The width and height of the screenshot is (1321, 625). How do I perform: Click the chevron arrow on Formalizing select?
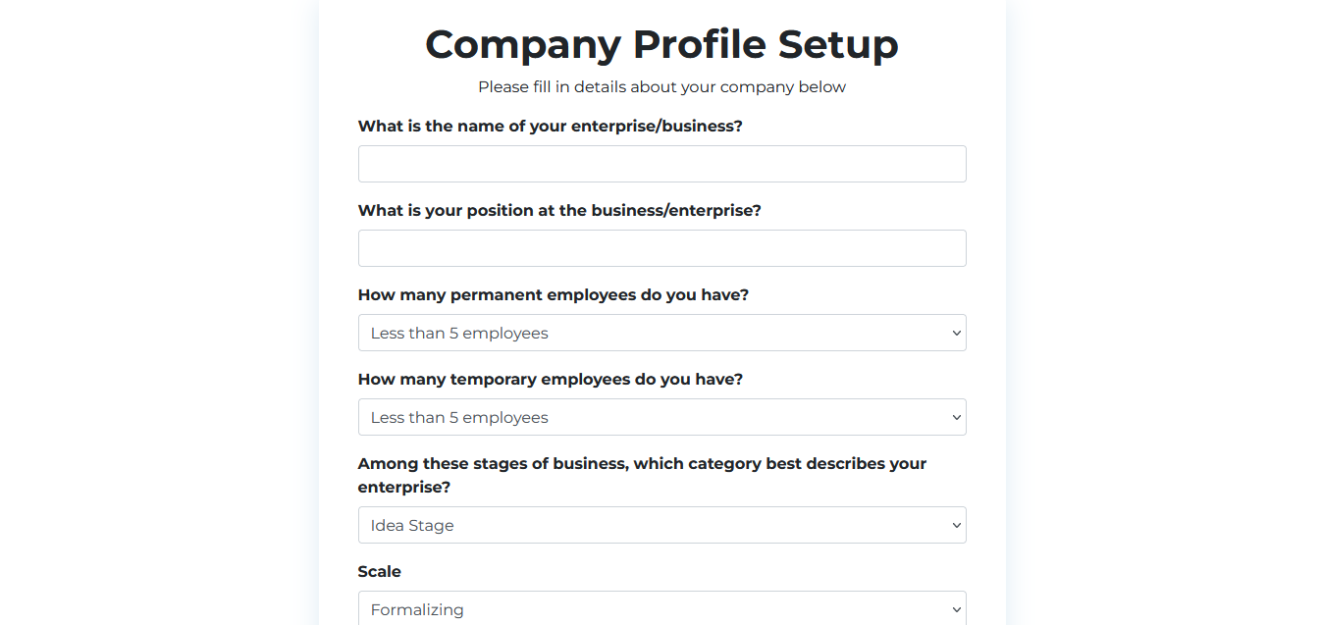pos(957,609)
